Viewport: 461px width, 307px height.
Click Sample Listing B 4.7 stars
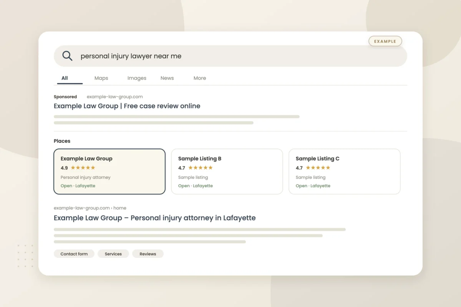(x=196, y=168)
